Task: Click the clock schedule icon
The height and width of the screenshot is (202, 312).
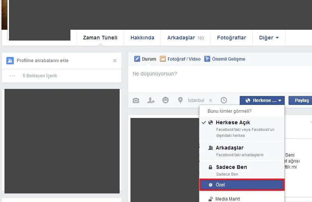Action: (224, 100)
